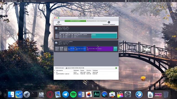177x99 pixels.
Task: Open Final Cut Pro from the Dock
Action: 120,94
